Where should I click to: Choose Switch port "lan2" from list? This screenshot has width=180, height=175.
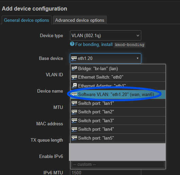click(118, 112)
